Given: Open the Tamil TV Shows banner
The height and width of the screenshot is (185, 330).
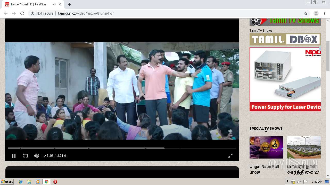Looking at the screenshot, I should tap(285, 22).
